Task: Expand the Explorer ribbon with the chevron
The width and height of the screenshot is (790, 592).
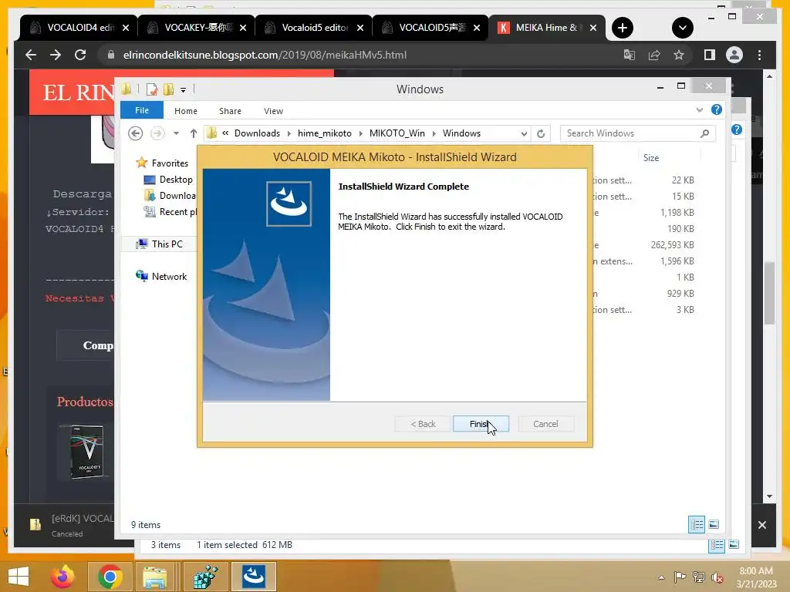Action: tap(699, 109)
